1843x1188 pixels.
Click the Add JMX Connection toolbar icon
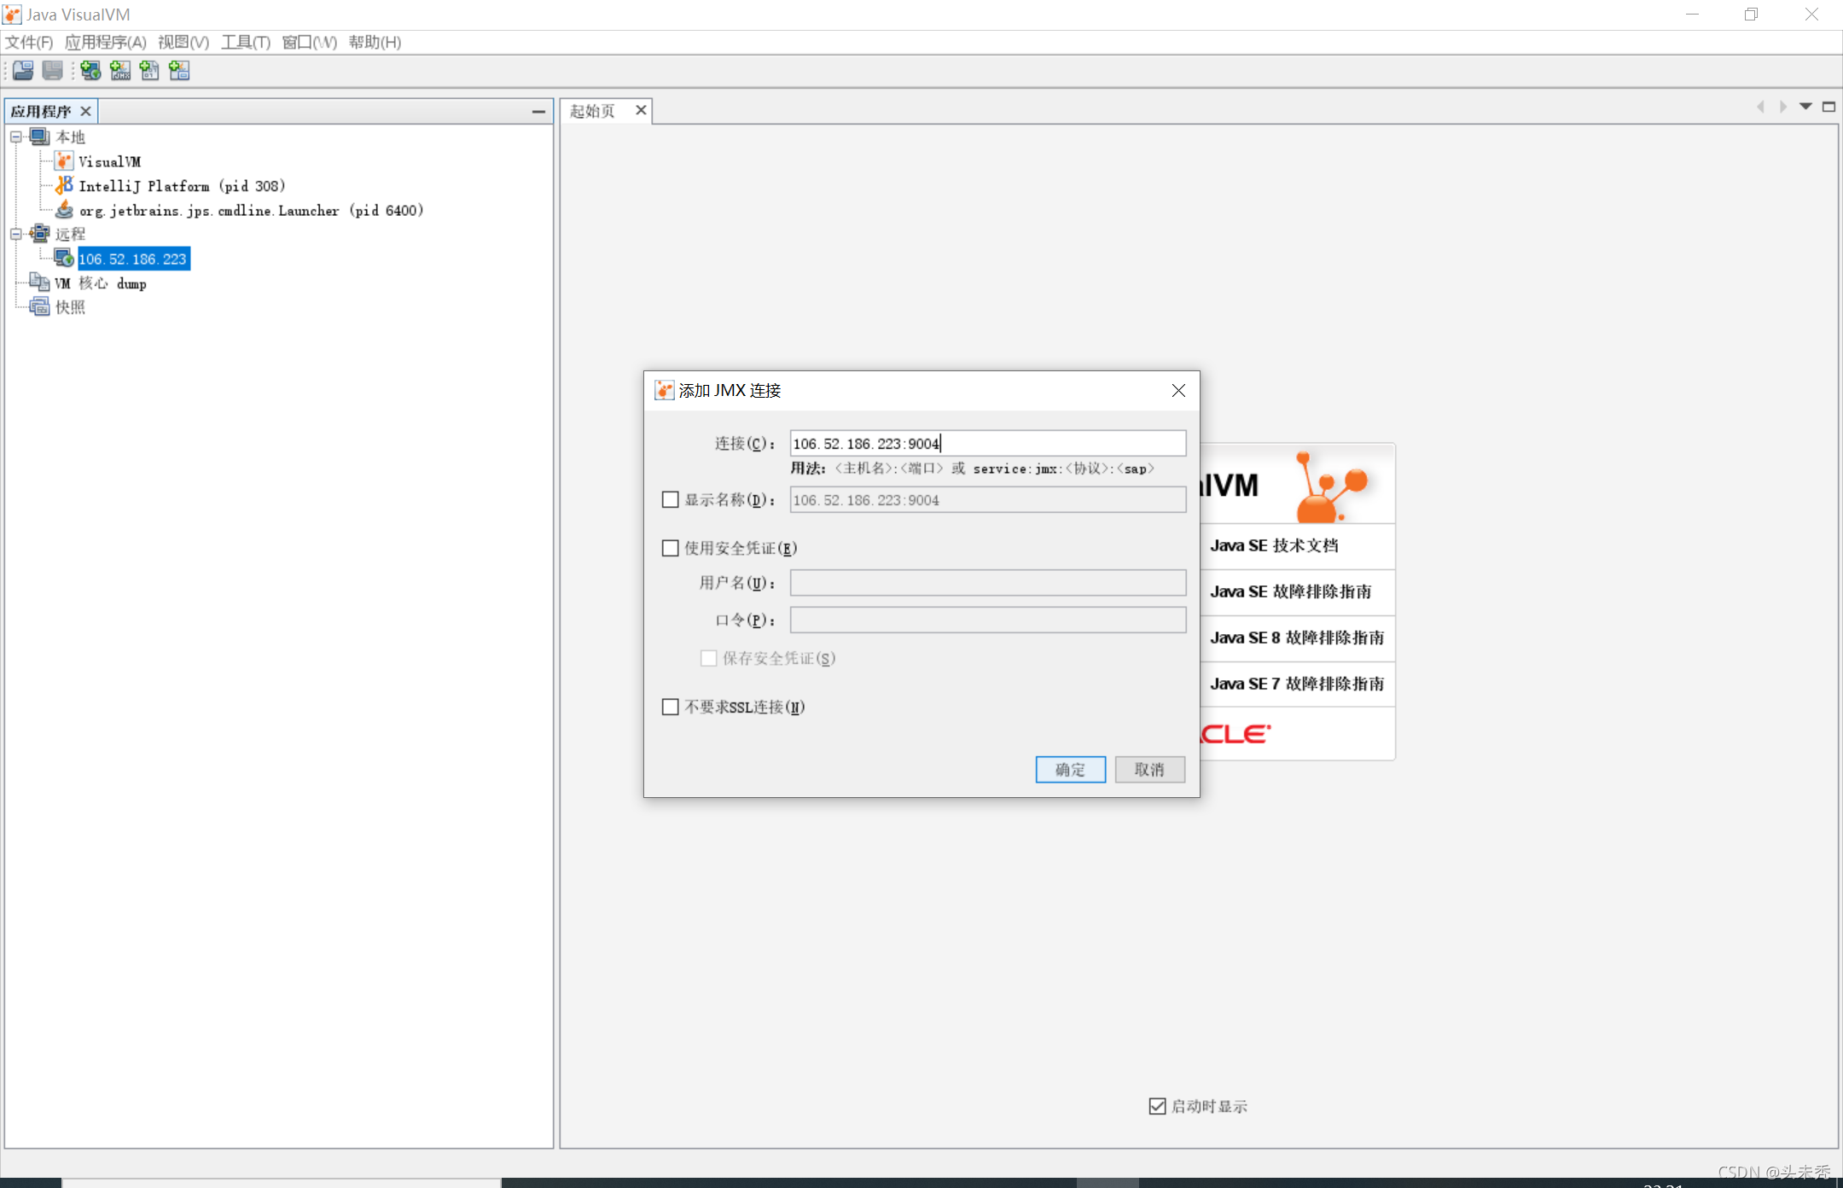(x=120, y=71)
